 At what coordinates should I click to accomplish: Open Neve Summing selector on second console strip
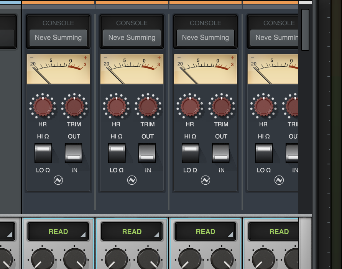coord(132,38)
